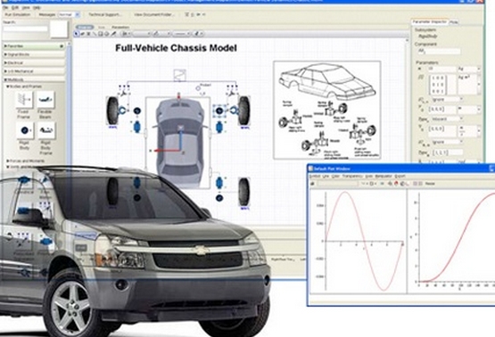
Task: Click the Flexible Beam component icon
Action: pos(45,100)
